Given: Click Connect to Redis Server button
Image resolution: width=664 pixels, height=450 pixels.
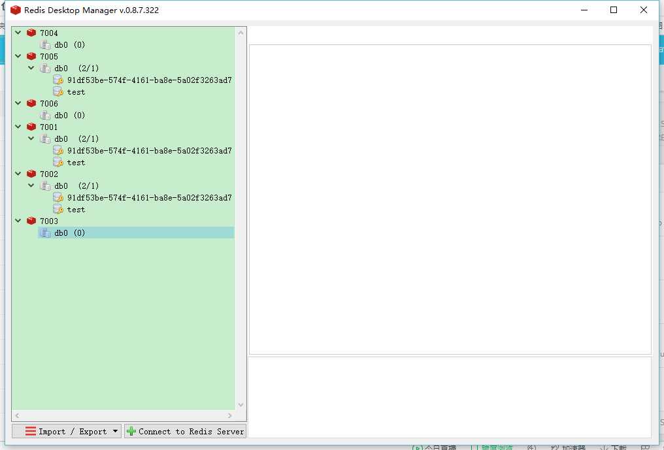Looking at the screenshot, I should coord(186,431).
